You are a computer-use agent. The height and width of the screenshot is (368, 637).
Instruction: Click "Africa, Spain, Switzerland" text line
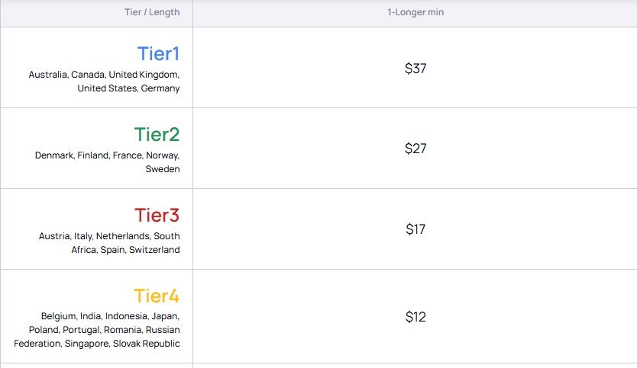click(x=125, y=250)
